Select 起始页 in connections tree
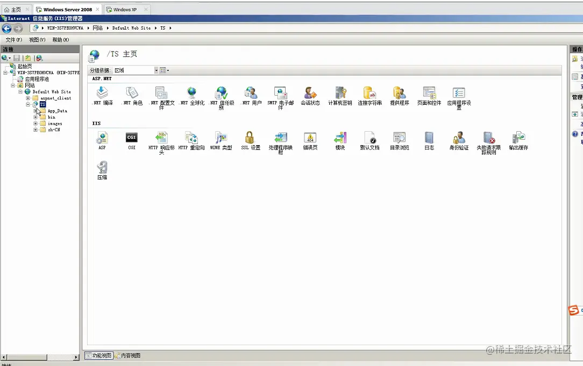 (25, 66)
